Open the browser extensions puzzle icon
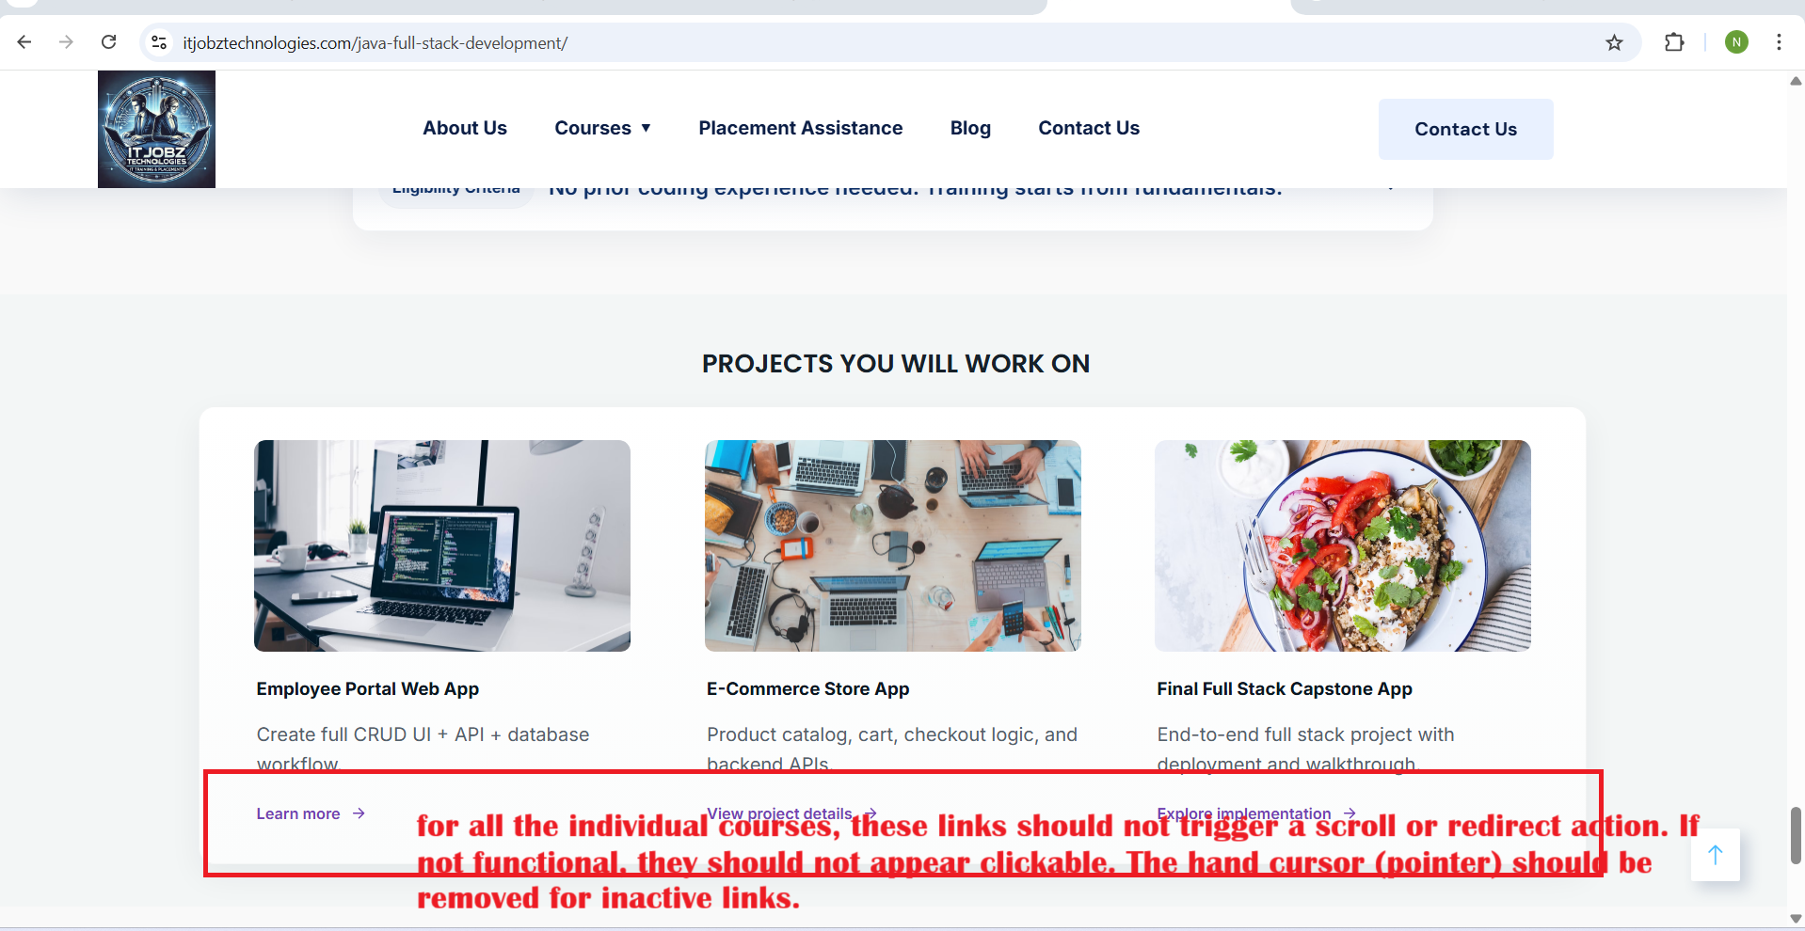This screenshot has width=1805, height=931. click(x=1674, y=42)
